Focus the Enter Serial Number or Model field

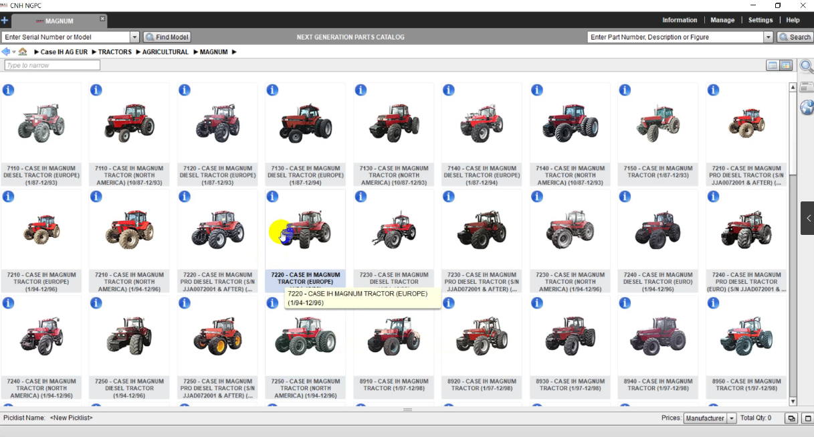point(66,37)
